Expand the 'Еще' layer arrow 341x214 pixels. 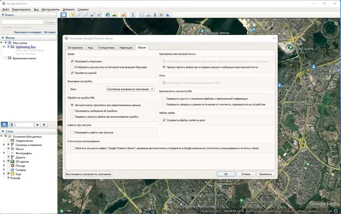pyautogui.click(x=4, y=174)
